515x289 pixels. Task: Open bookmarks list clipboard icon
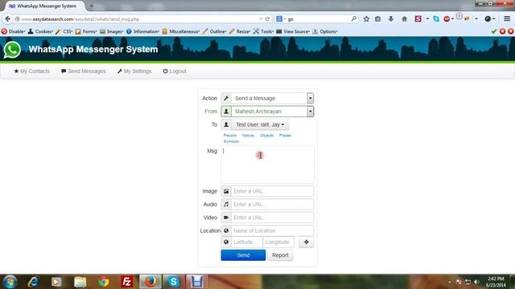pyautogui.click(x=378, y=19)
